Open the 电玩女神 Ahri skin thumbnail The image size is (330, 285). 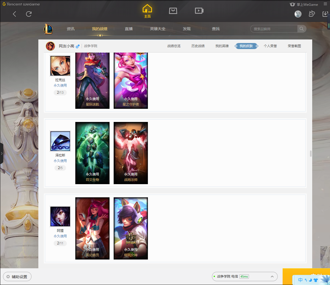(x=131, y=228)
